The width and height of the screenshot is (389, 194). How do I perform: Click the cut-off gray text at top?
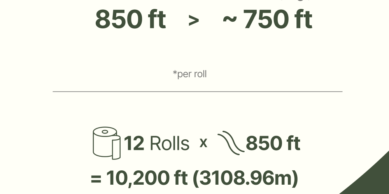point(295,0)
